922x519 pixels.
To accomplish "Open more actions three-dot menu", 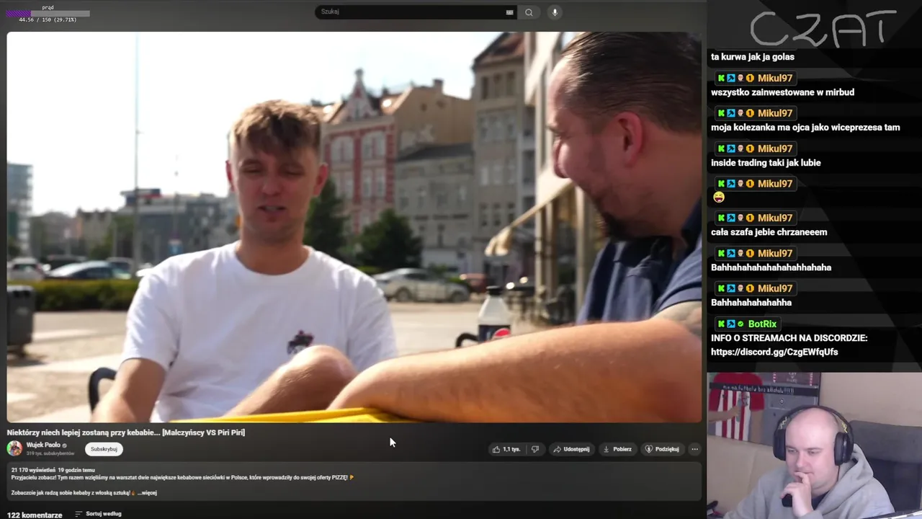I will point(694,449).
